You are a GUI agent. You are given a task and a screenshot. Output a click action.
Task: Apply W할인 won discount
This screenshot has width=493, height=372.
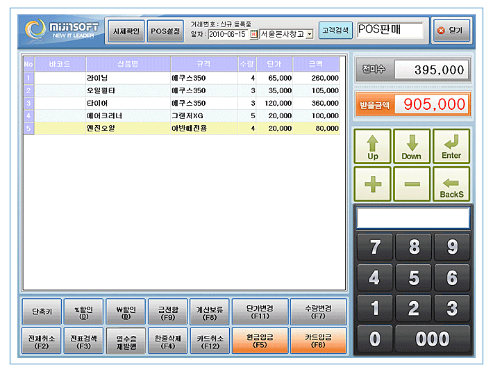click(126, 312)
